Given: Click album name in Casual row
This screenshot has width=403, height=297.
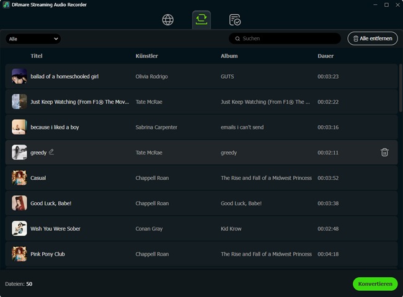Looking at the screenshot, I should (266, 178).
